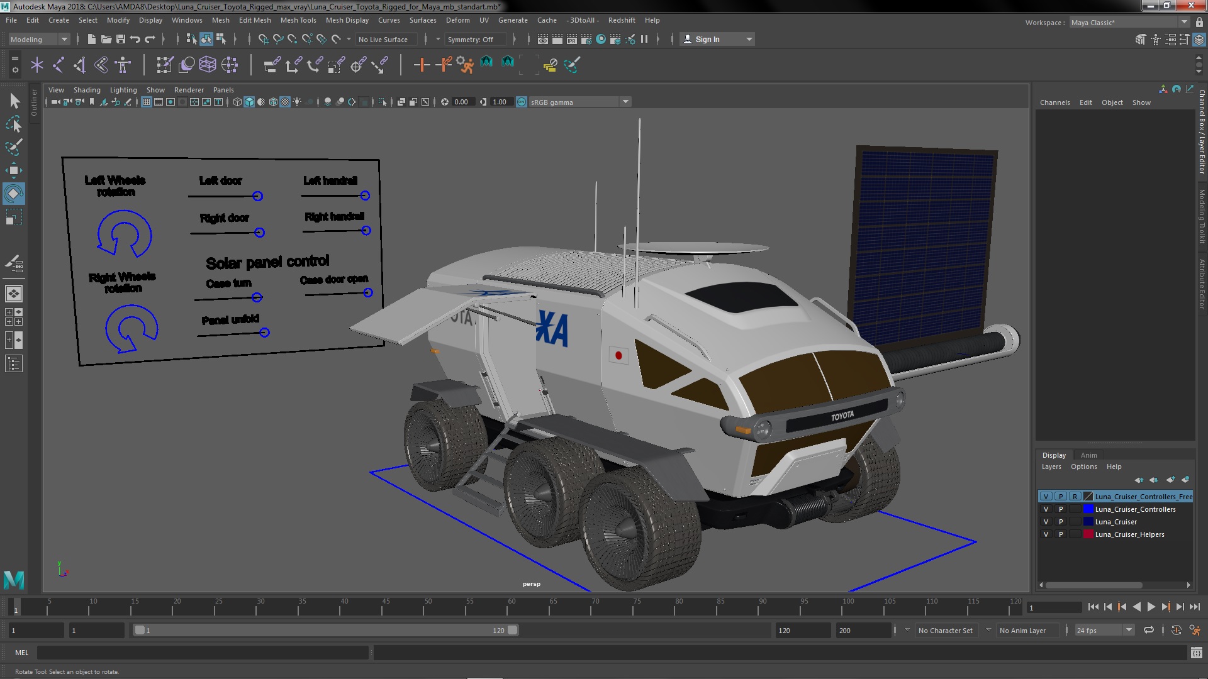This screenshot has width=1208, height=679.
Task: Switch to the Anim layer tab
Action: coord(1088,455)
